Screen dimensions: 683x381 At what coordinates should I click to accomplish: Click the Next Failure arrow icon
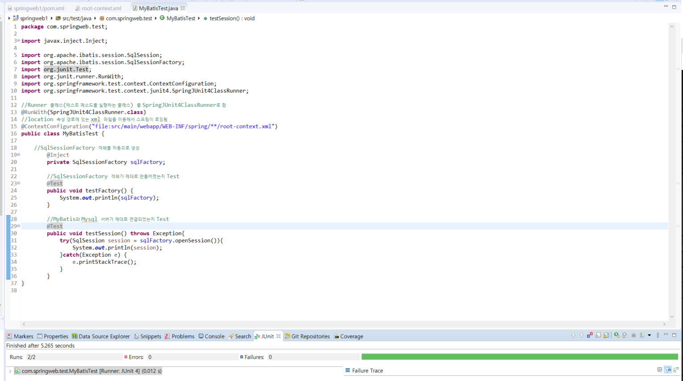click(573, 335)
